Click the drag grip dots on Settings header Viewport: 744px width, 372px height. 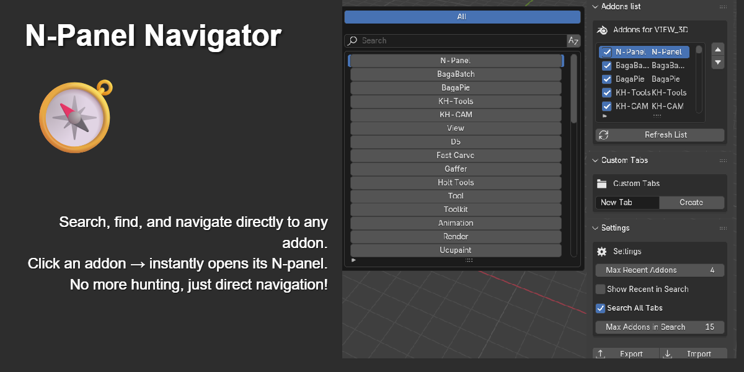point(723,228)
